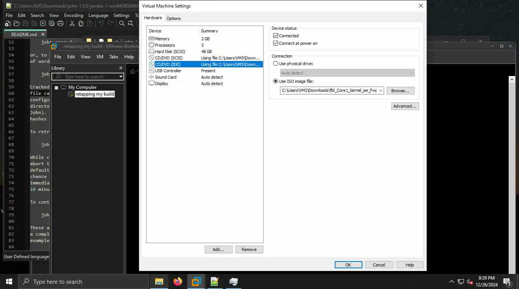Viewport: 519px width, 289px height.
Task: Close the VMware Library panel
Action: [x=121, y=68]
